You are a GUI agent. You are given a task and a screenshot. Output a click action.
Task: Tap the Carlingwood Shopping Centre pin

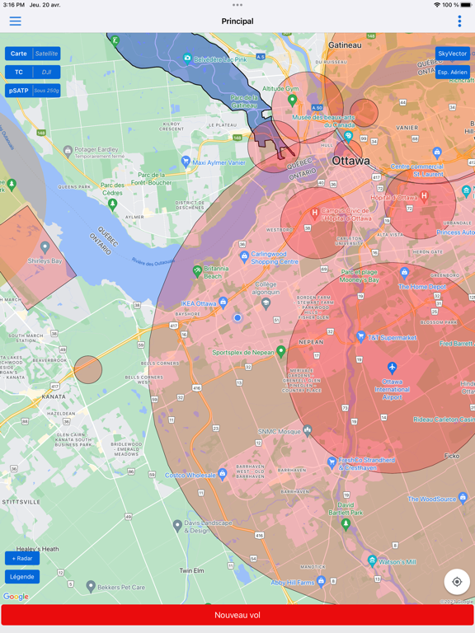point(244,256)
